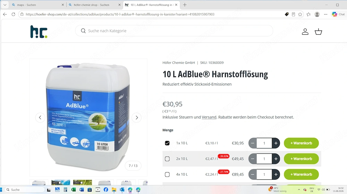Image resolution: width=347 pixels, height=194 pixels.
Task: Open File Explorer from the taskbar
Action: click(114, 189)
